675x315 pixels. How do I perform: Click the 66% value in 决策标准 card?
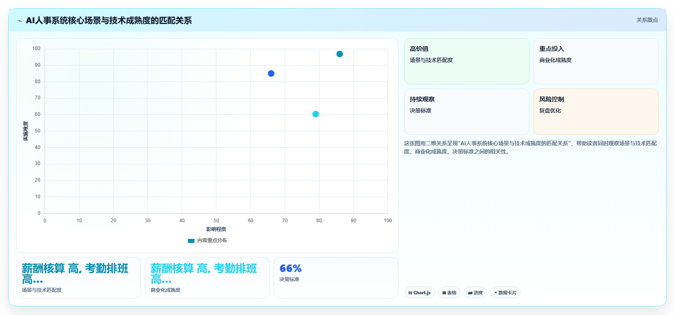point(291,269)
